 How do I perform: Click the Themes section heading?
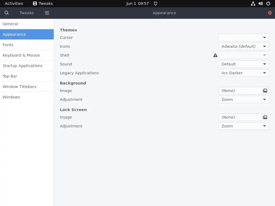click(68, 30)
